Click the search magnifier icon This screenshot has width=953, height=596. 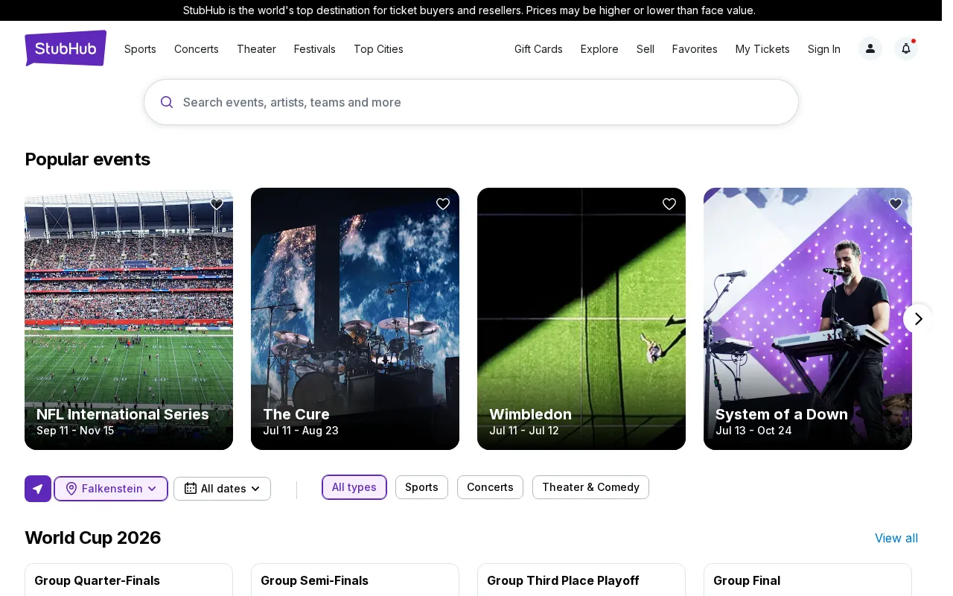167,102
